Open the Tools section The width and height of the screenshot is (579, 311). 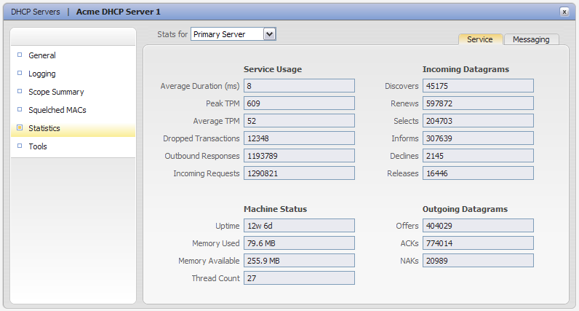tap(38, 146)
